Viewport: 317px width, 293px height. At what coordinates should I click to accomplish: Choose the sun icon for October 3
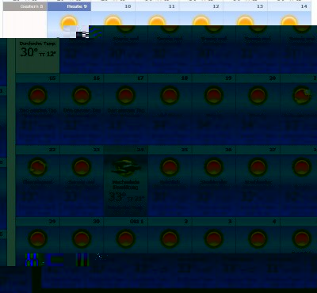(x=214, y=238)
